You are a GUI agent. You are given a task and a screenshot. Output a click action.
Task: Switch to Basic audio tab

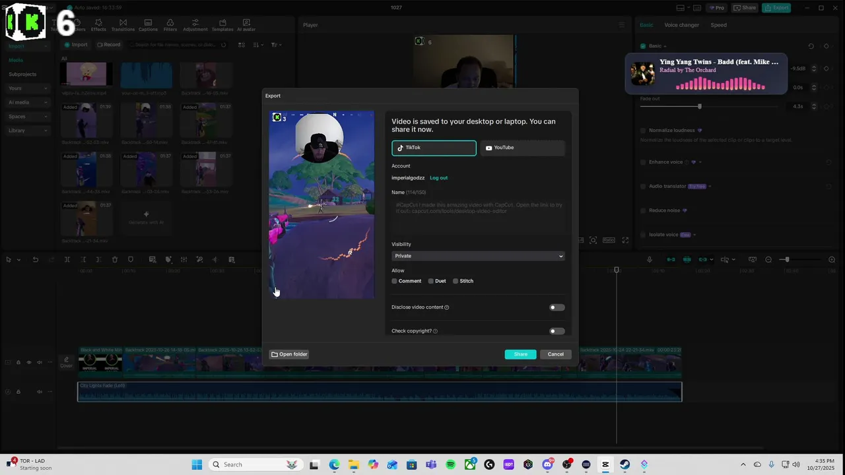click(x=646, y=25)
